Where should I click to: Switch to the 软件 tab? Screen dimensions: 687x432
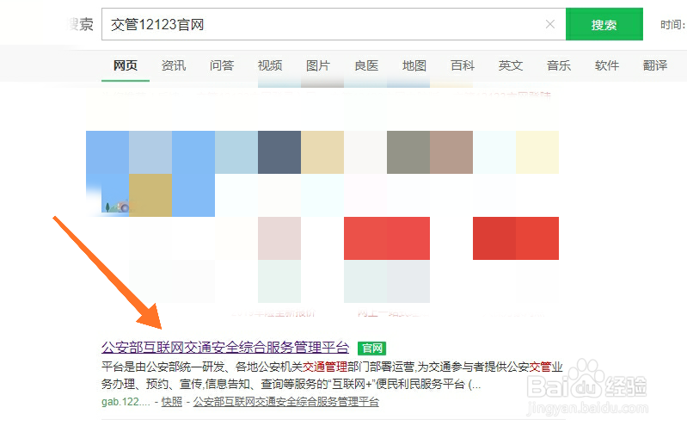point(607,65)
